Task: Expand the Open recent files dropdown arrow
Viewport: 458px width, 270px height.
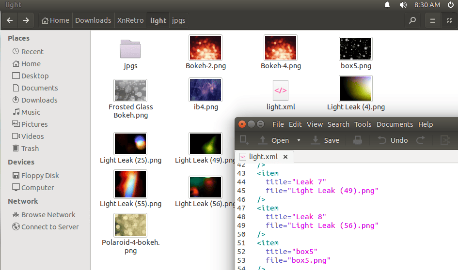Action: (x=299, y=140)
